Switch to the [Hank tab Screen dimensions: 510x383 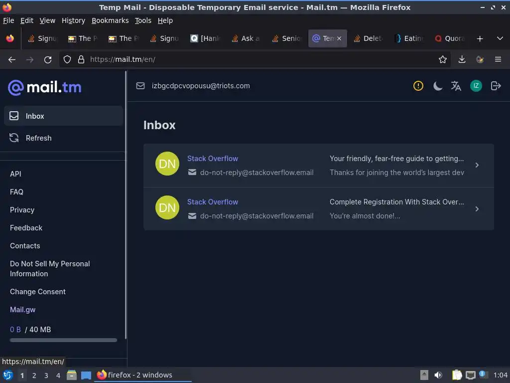click(x=206, y=38)
